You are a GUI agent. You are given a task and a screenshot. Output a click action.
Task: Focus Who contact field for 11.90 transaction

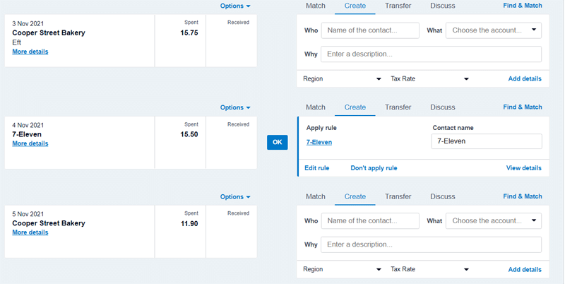(x=370, y=221)
